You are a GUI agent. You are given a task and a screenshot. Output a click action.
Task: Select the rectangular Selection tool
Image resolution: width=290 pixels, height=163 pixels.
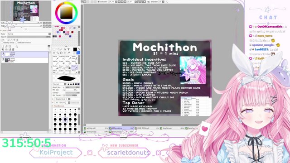coord(54,49)
